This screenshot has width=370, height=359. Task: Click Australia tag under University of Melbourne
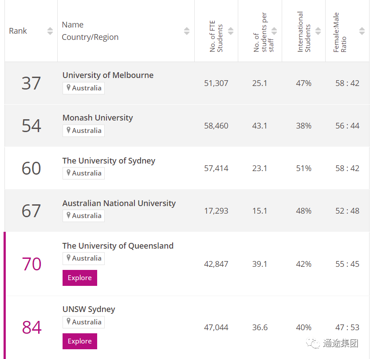[83, 88]
